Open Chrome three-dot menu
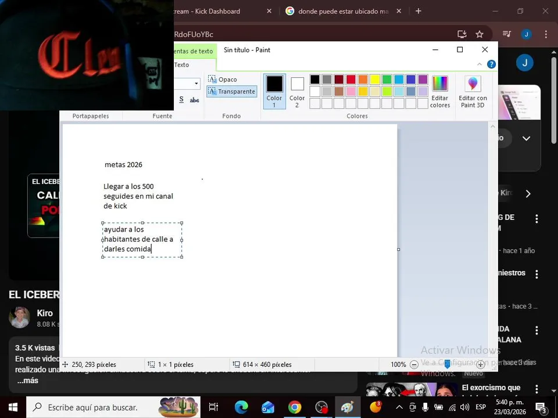 coord(546,34)
